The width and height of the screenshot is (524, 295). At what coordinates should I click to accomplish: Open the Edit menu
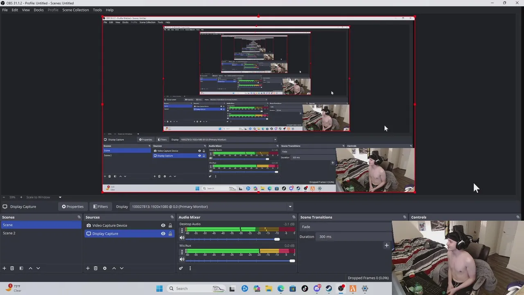15,10
